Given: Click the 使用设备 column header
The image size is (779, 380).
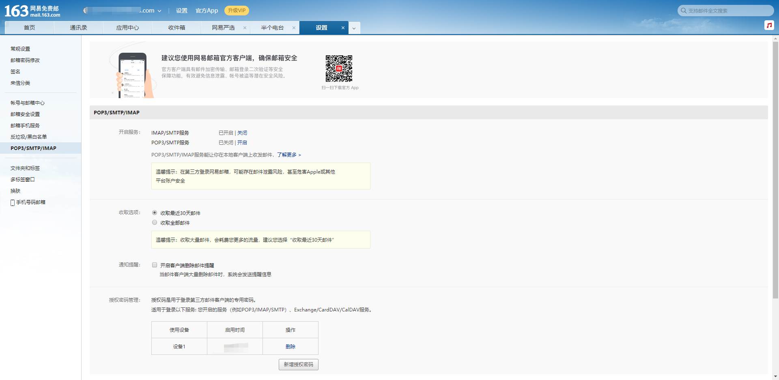Looking at the screenshot, I should coord(179,330).
